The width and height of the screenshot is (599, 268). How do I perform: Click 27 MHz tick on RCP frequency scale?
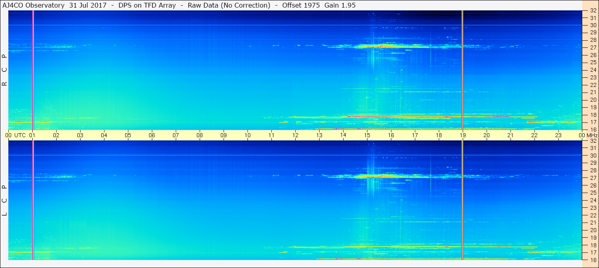(x=593, y=47)
